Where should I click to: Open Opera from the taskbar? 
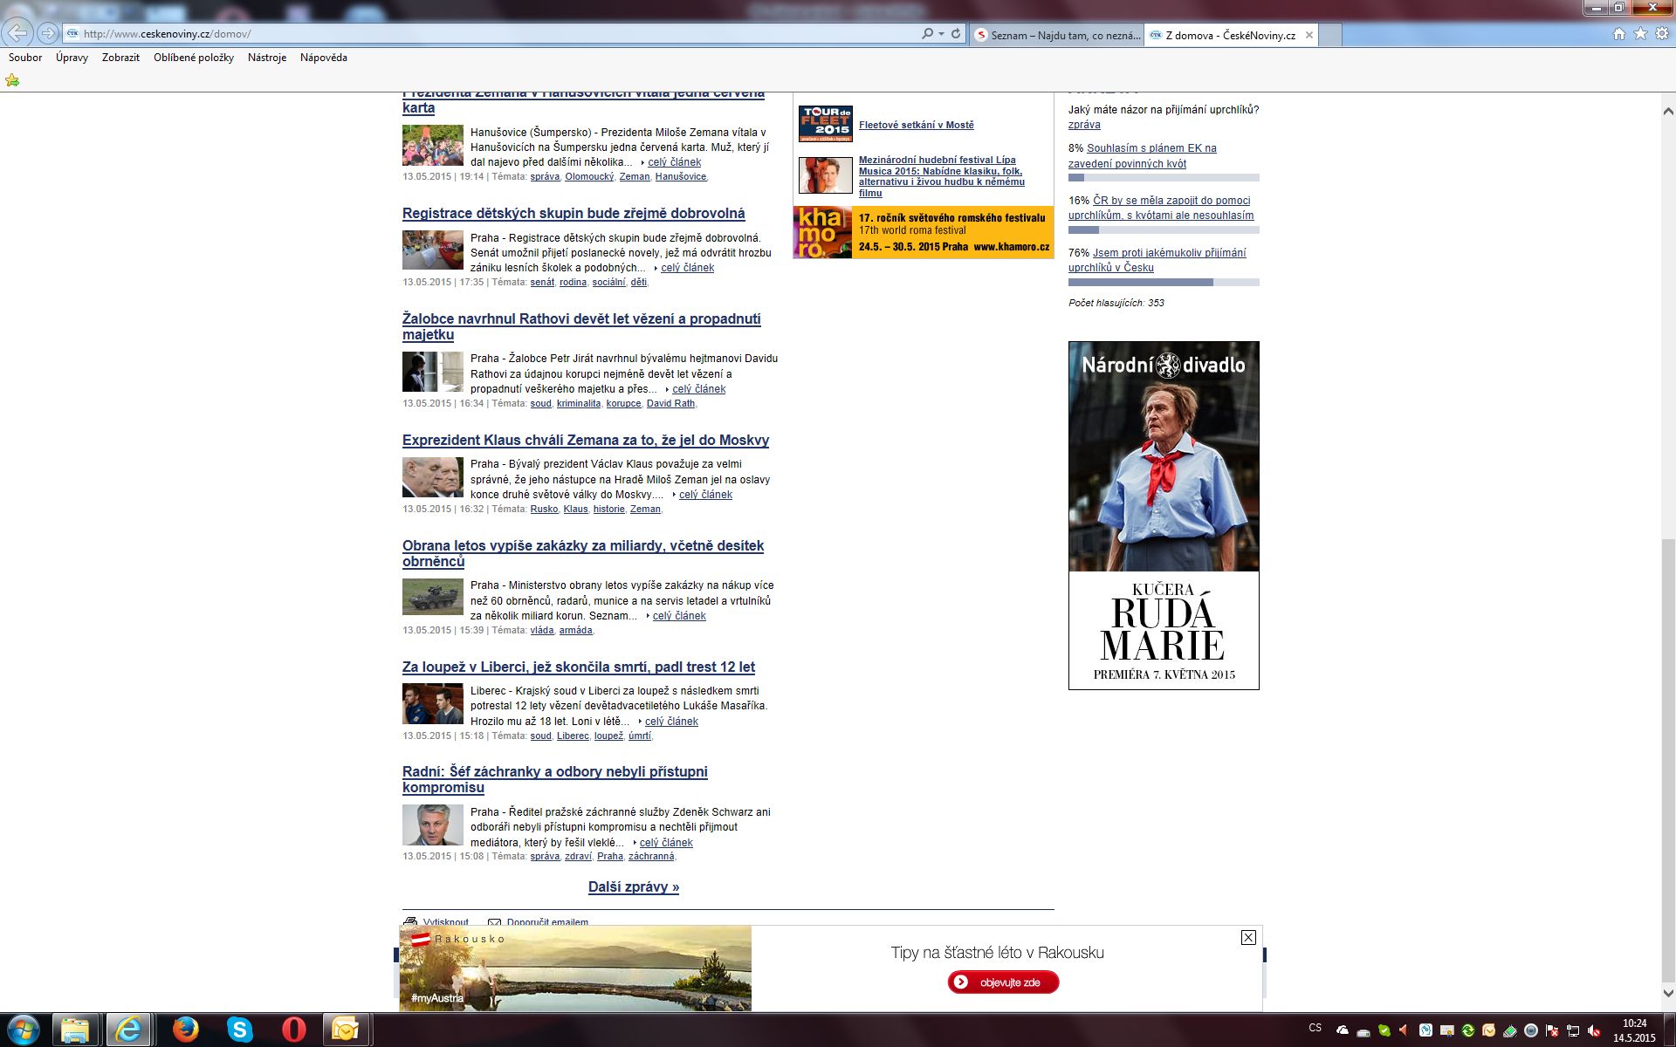[293, 1030]
